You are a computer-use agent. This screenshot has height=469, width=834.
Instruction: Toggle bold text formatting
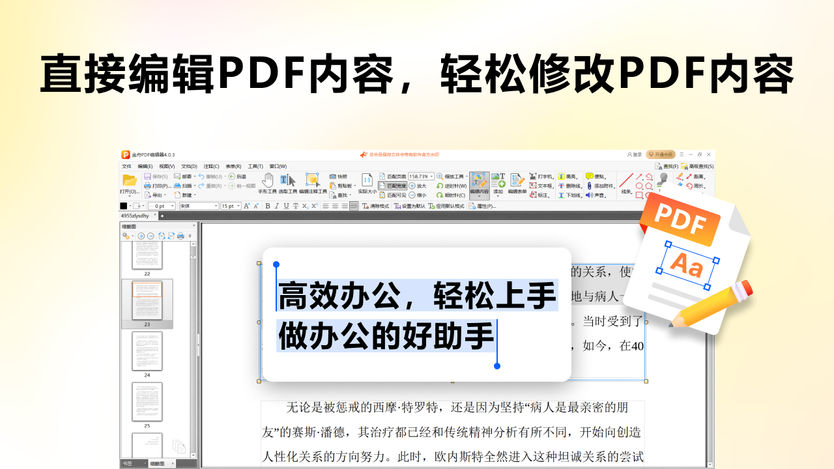coord(268,205)
